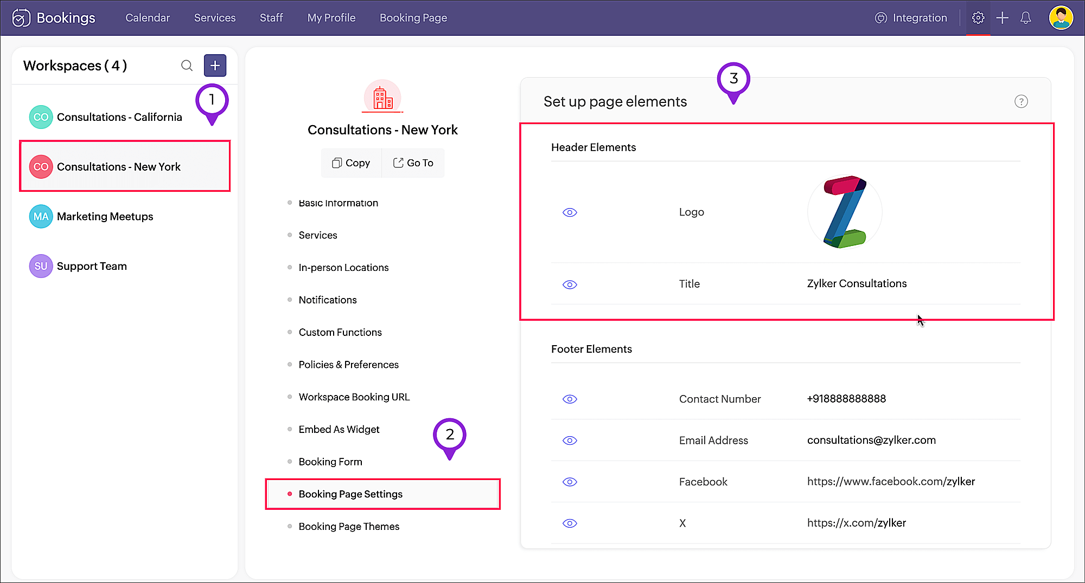Click the Bookings logo icon

(21, 18)
